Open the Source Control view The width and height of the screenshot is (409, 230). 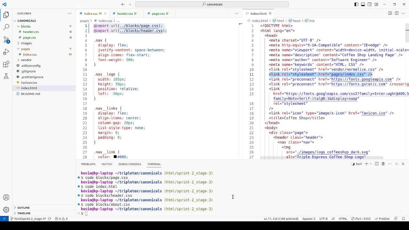click(x=6, y=40)
